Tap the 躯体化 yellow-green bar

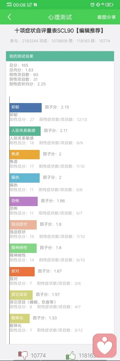pos(20,319)
